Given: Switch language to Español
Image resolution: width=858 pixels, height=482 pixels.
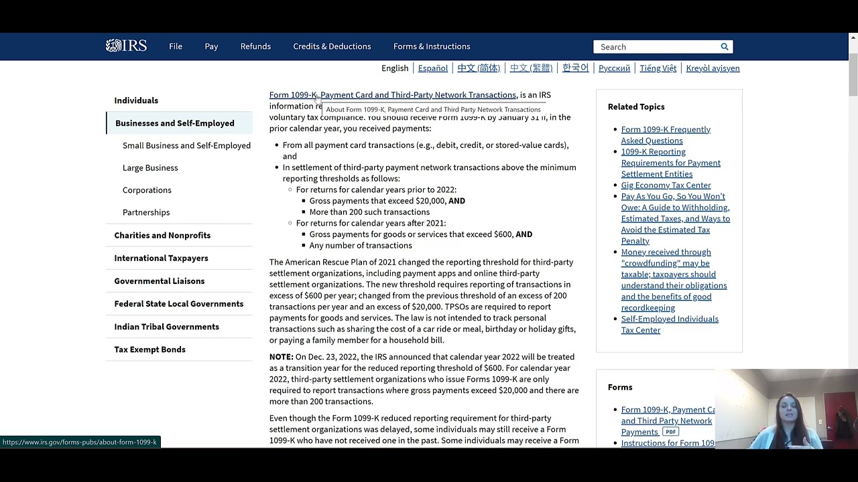Looking at the screenshot, I should click(433, 68).
